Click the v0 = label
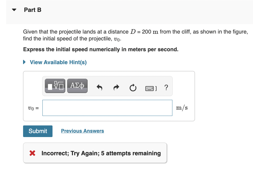 coord(32,108)
